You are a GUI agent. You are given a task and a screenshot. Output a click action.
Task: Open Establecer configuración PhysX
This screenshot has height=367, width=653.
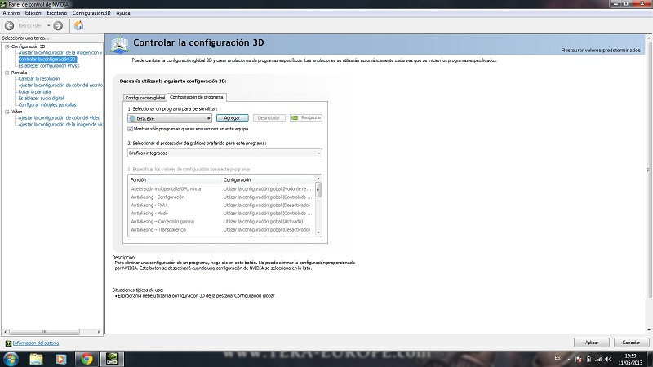[49, 66]
